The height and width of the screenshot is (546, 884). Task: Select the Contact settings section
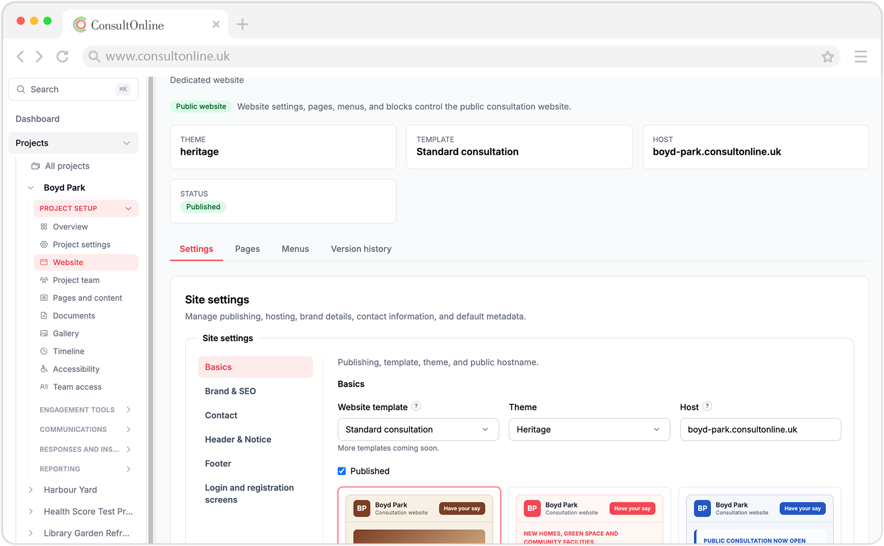click(221, 415)
